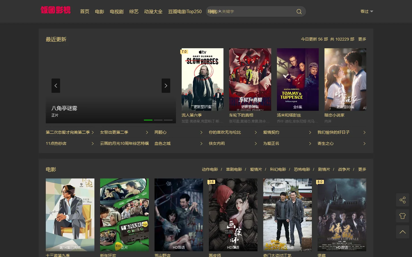Open the 画皮师 poster

(x=233, y=215)
